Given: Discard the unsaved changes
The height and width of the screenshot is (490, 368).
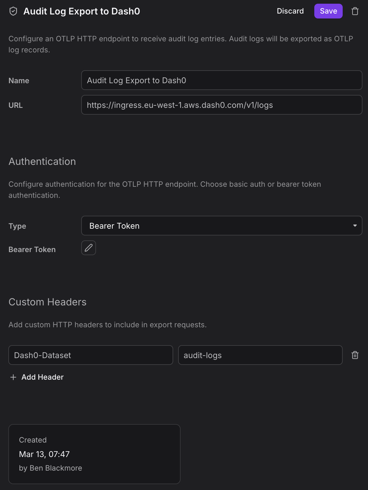Looking at the screenshot, I should pyautogui.click(x=290, y=11).
